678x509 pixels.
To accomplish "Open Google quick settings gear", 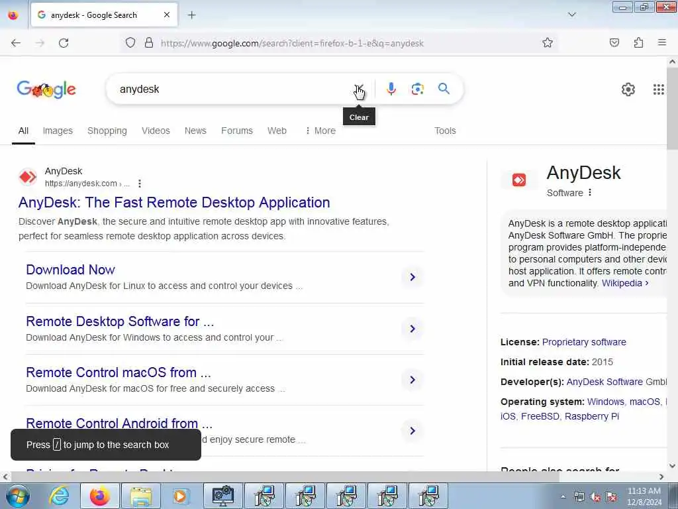I will (628, 89).
